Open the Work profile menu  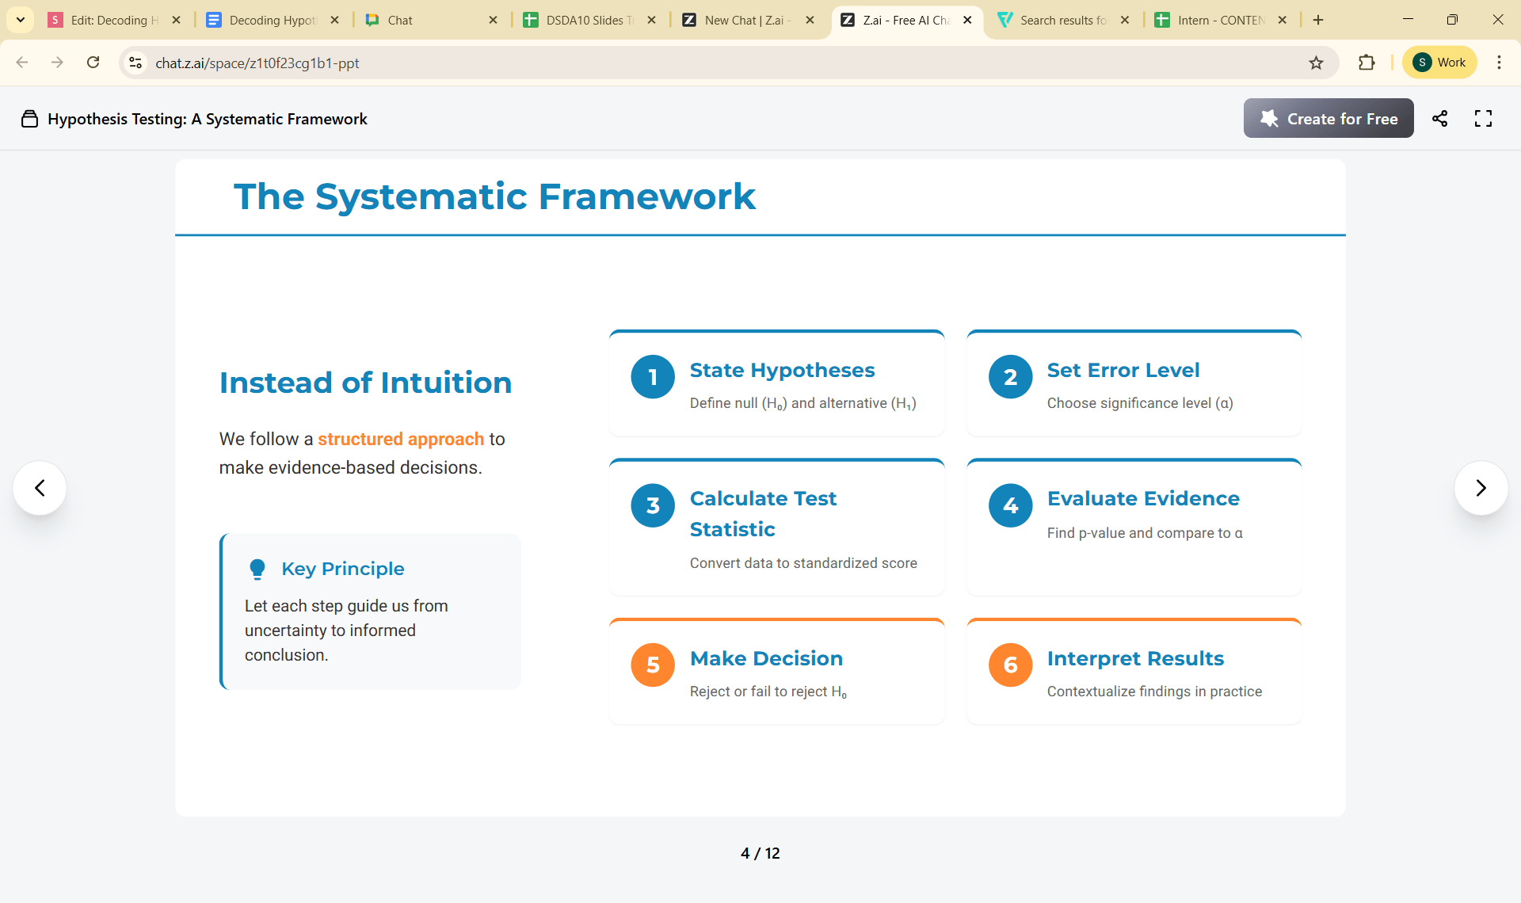point(1439,63)
